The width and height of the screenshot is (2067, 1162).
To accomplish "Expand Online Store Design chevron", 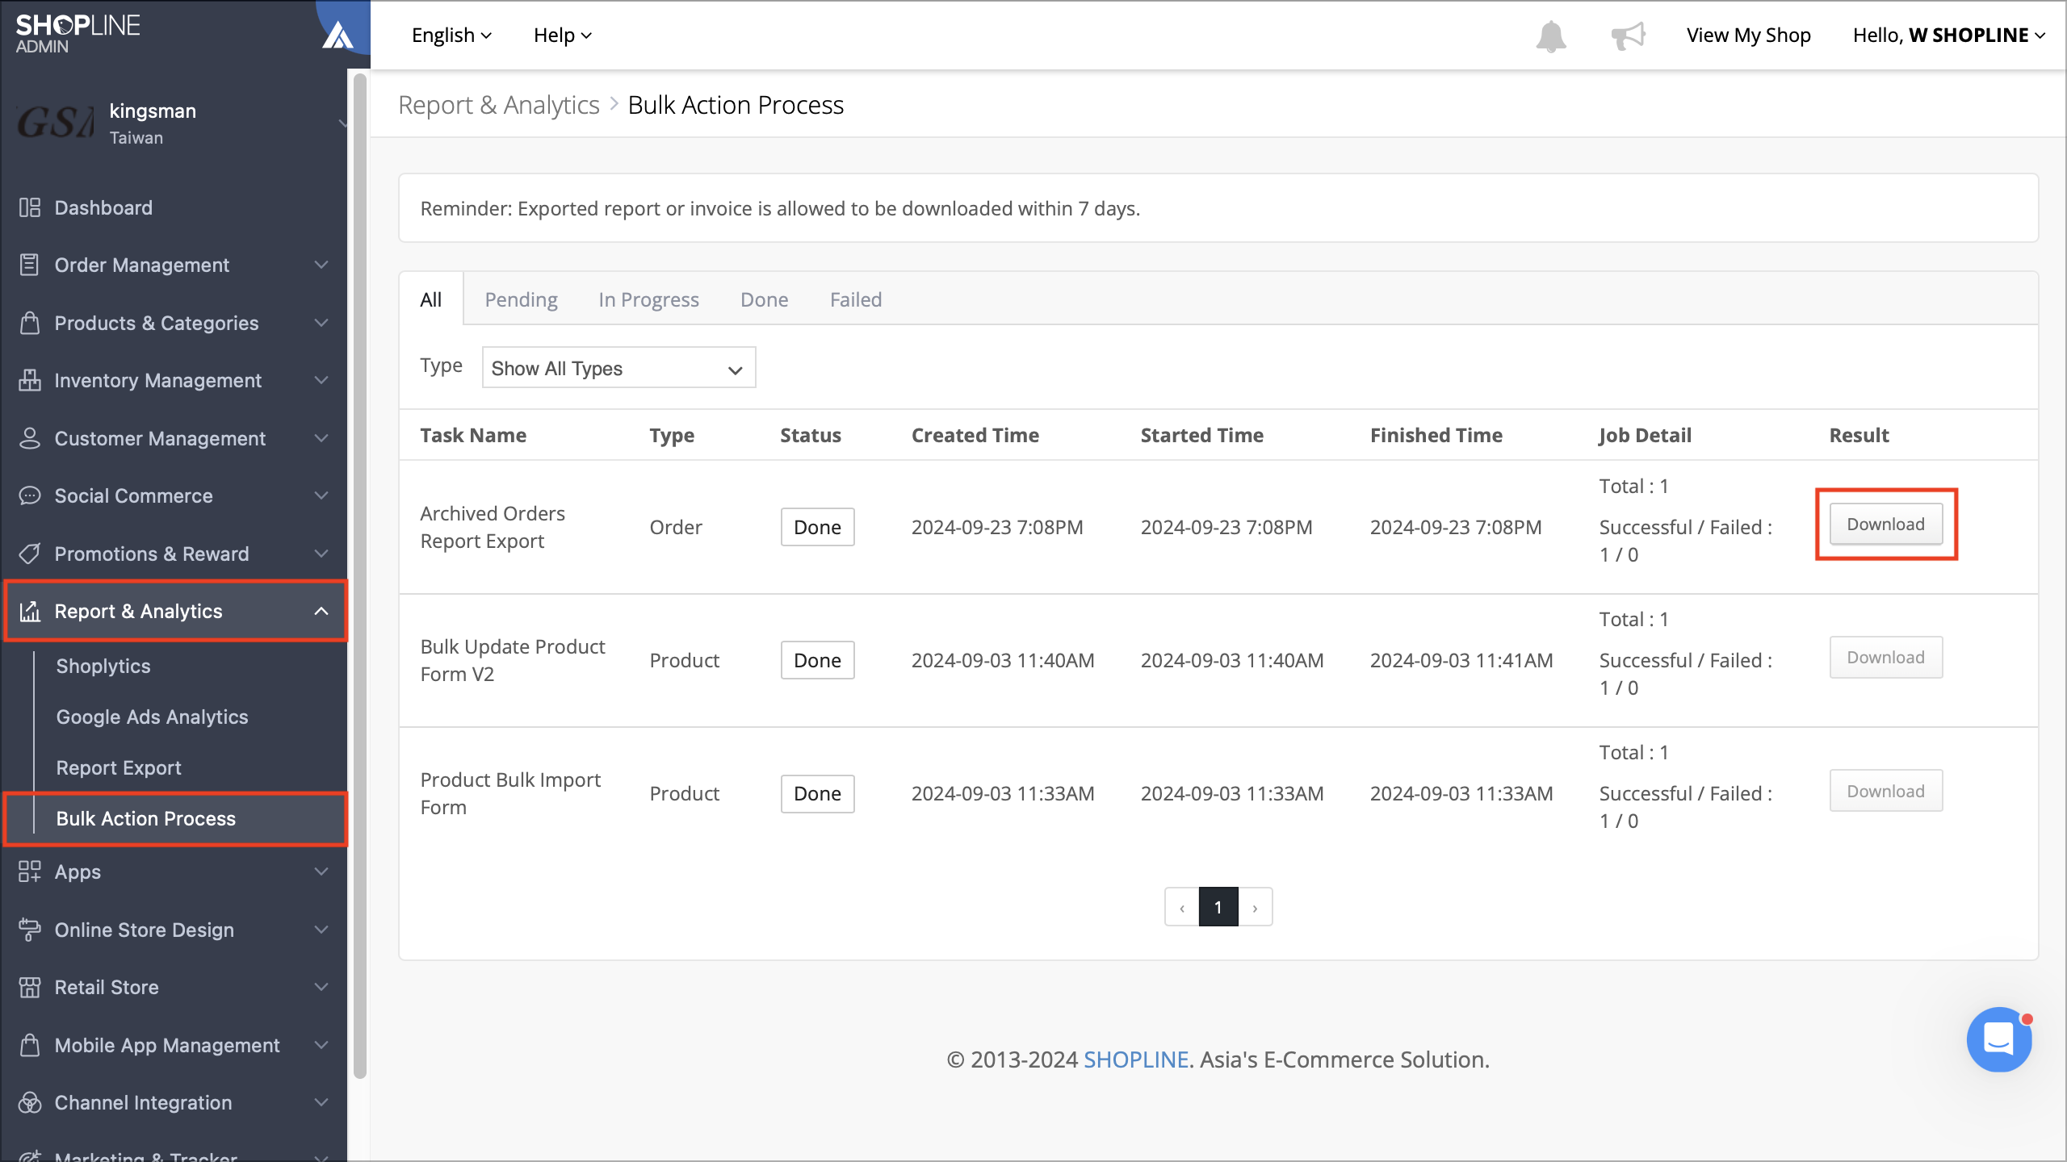I will coord(321,930).
